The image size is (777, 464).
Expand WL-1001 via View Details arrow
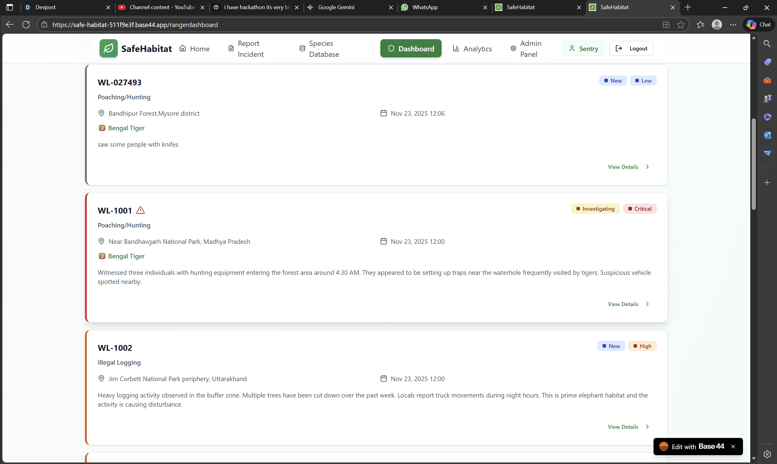(647, 304)
